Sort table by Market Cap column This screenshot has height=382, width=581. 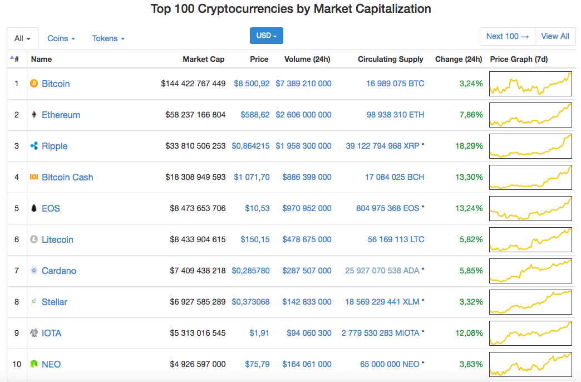tap(203, 59)
